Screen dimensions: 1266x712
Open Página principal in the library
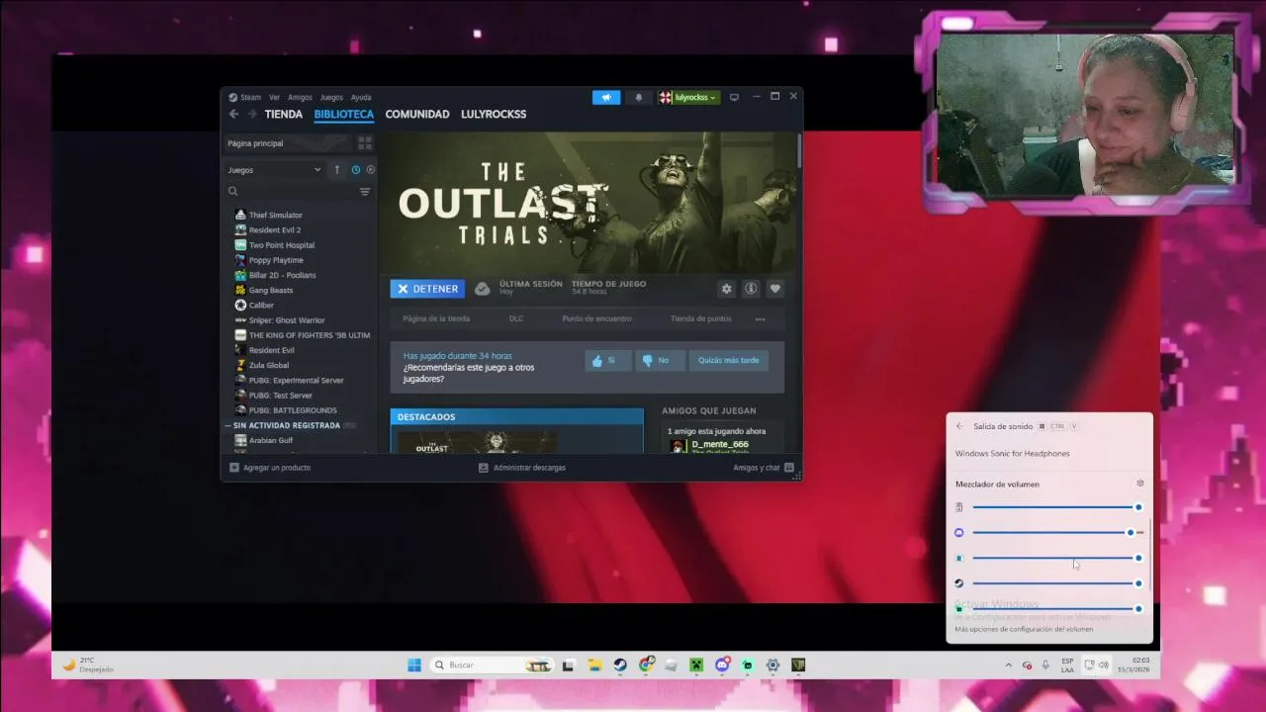click(287, 143)
